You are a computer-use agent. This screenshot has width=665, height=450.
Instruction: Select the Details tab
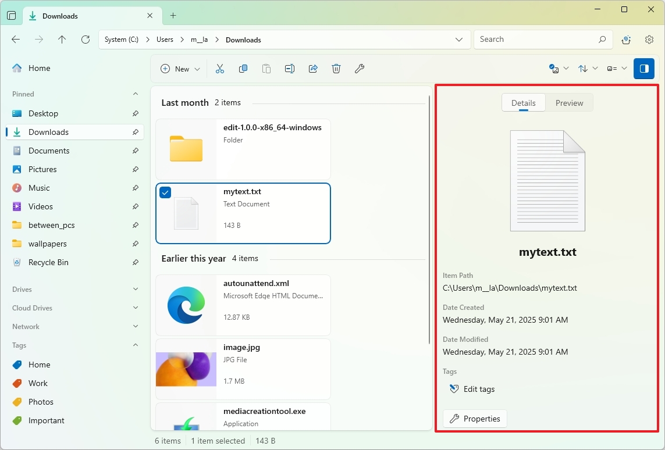click(x=523, y=102)
